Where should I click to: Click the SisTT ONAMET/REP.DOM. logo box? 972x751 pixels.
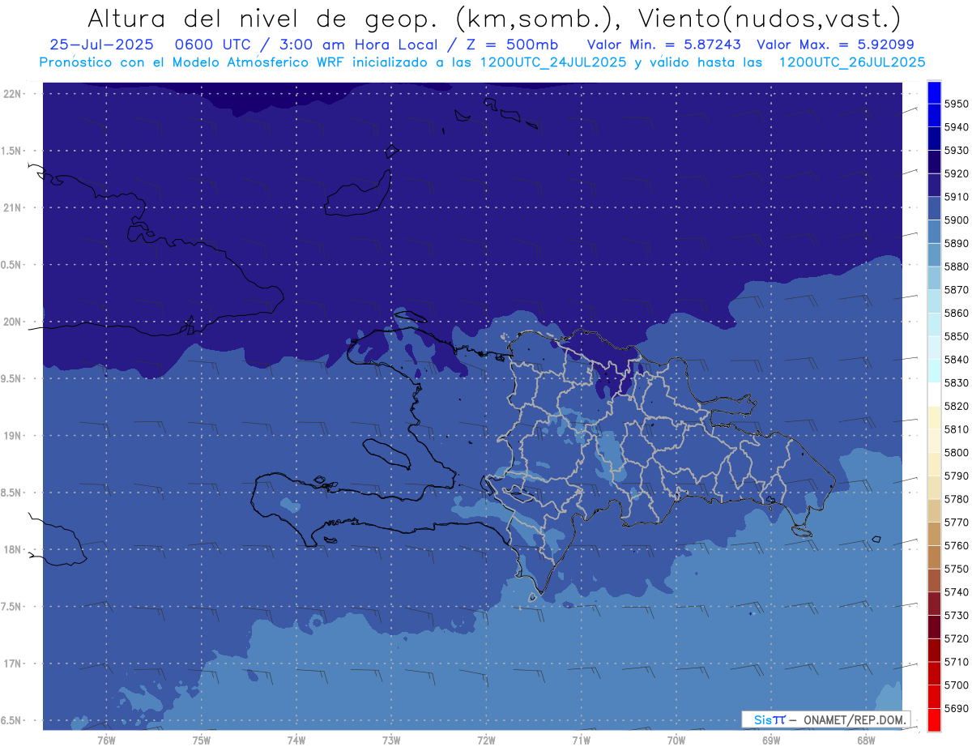coord(825,719)
